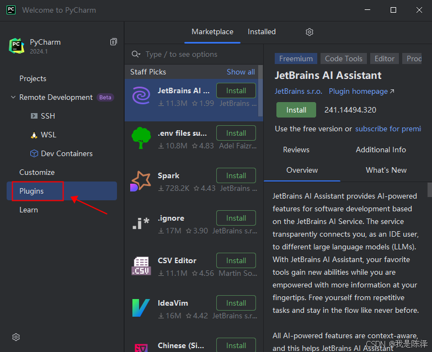Open the Reviews tab of the plugin details

[296, 150]
